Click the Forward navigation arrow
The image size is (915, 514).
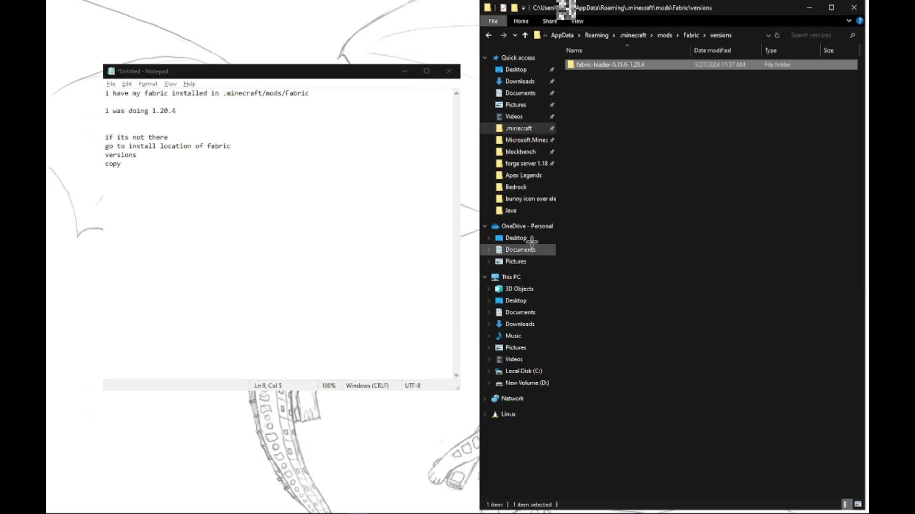(x=503, y=35)
